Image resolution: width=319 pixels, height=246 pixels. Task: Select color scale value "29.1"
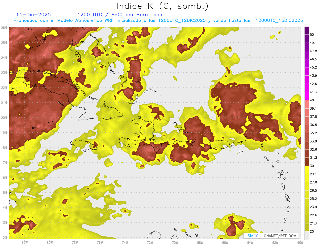pos(313,174)
